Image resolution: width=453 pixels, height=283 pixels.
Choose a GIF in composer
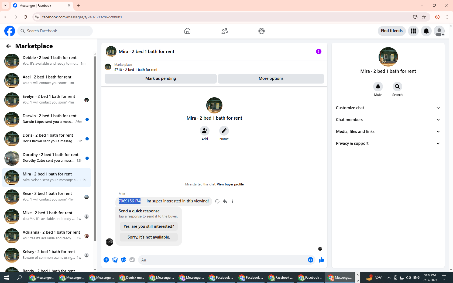(x=132, y=260)
